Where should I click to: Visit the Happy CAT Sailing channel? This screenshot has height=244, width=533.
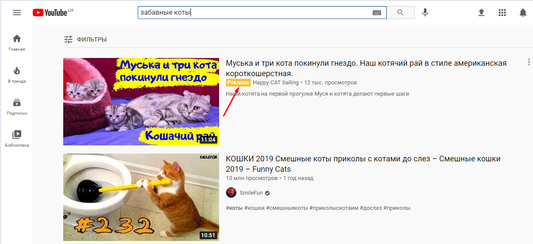[x=276, y=83]
